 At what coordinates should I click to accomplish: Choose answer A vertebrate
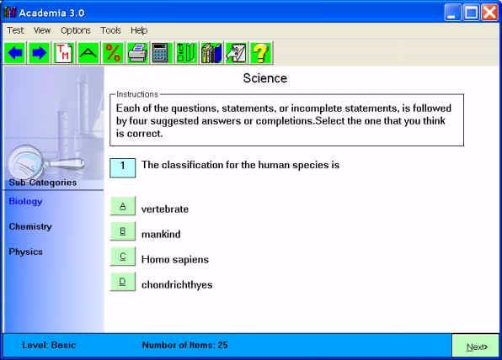click(x=123, y=206)
